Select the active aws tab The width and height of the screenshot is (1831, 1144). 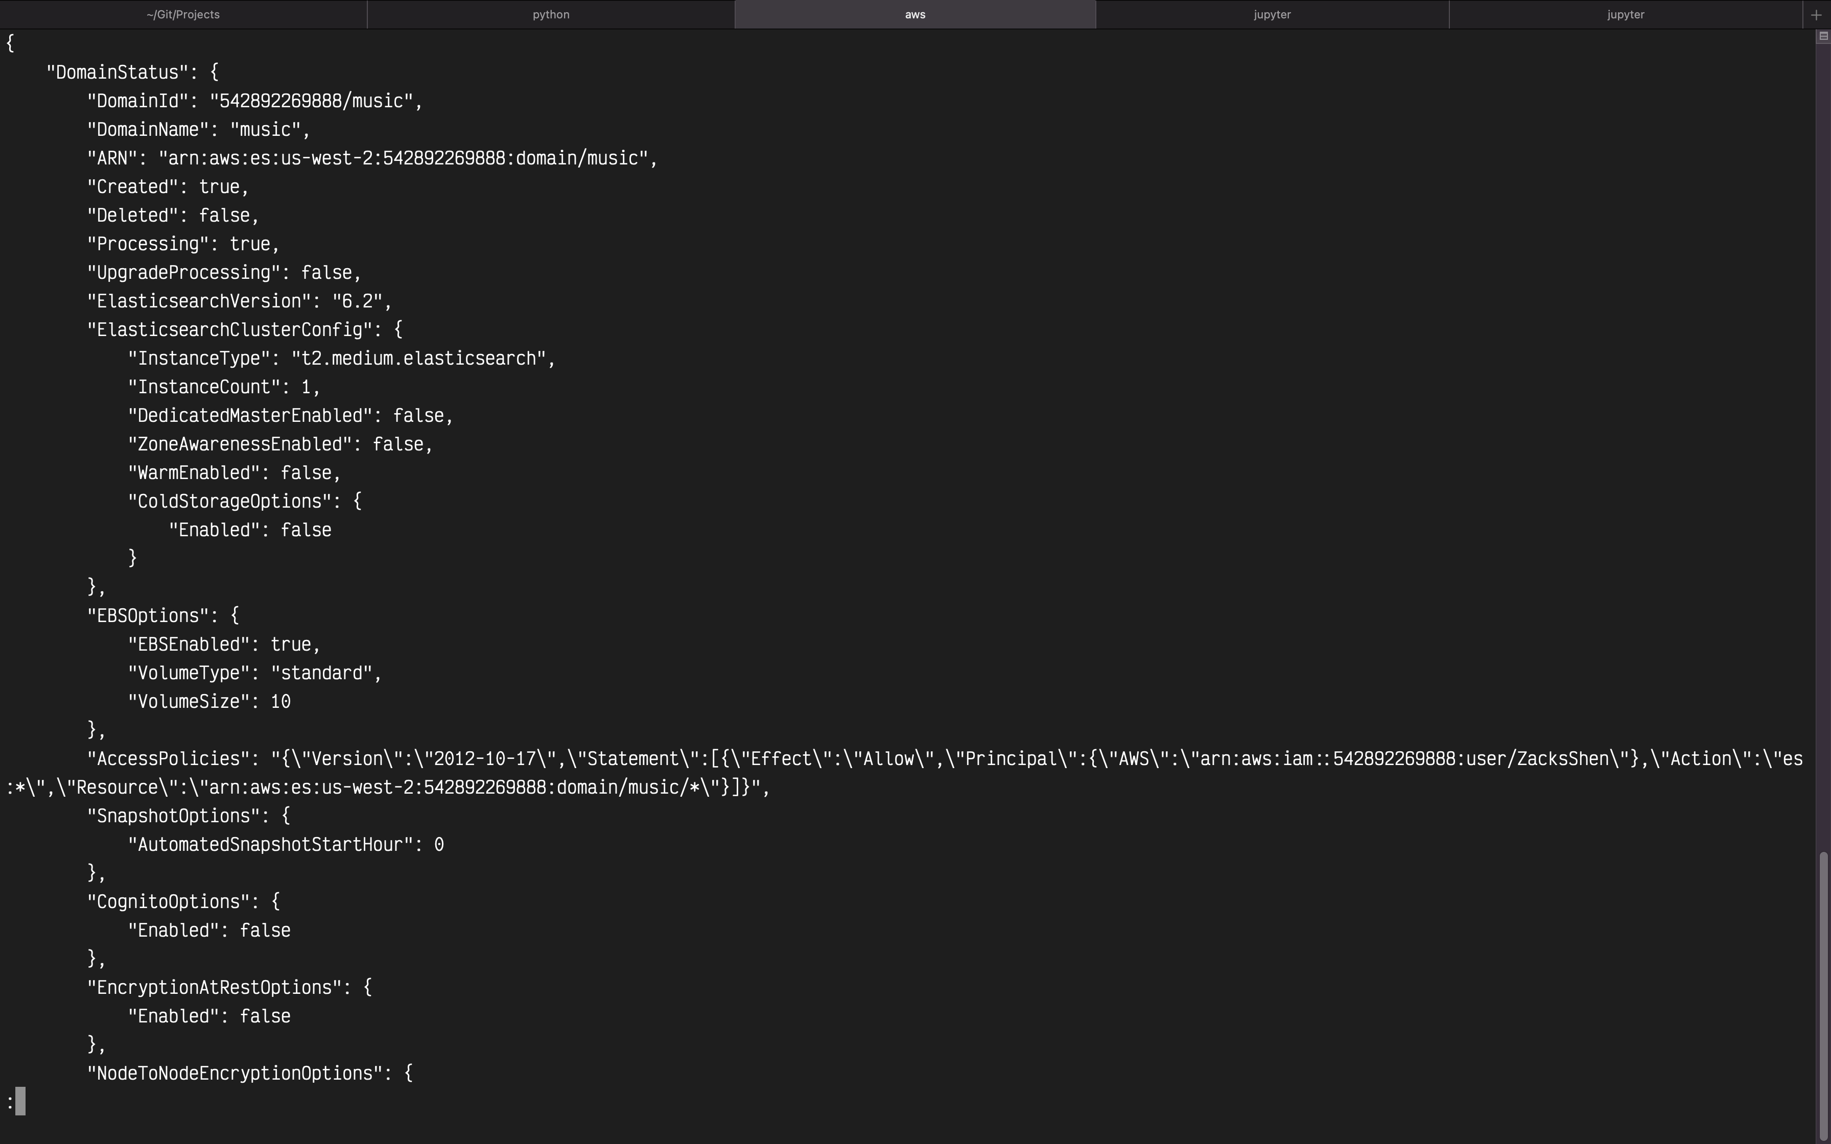(915, 14)
